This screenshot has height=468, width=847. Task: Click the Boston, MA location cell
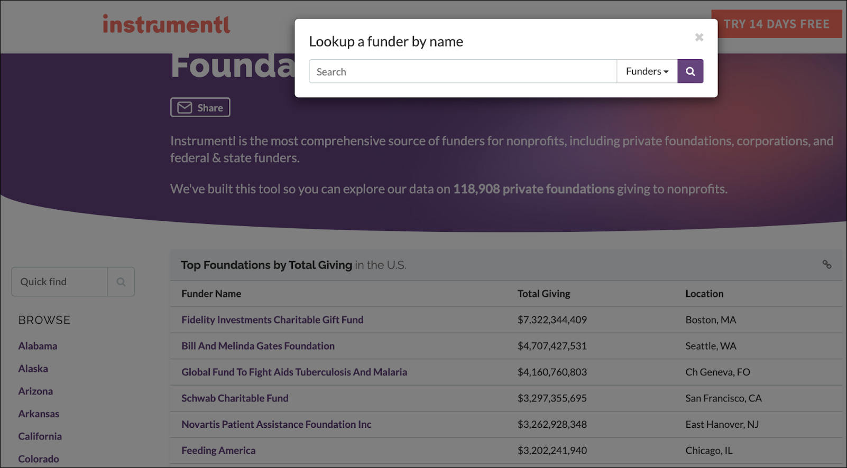[711, 320]
